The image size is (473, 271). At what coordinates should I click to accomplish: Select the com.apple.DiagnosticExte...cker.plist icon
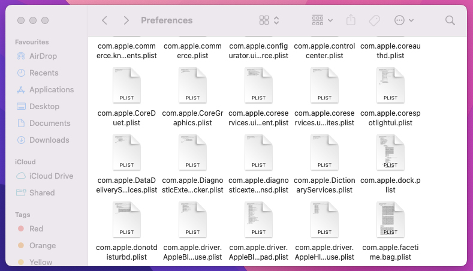pyautogui.click(x=192, y=152)
